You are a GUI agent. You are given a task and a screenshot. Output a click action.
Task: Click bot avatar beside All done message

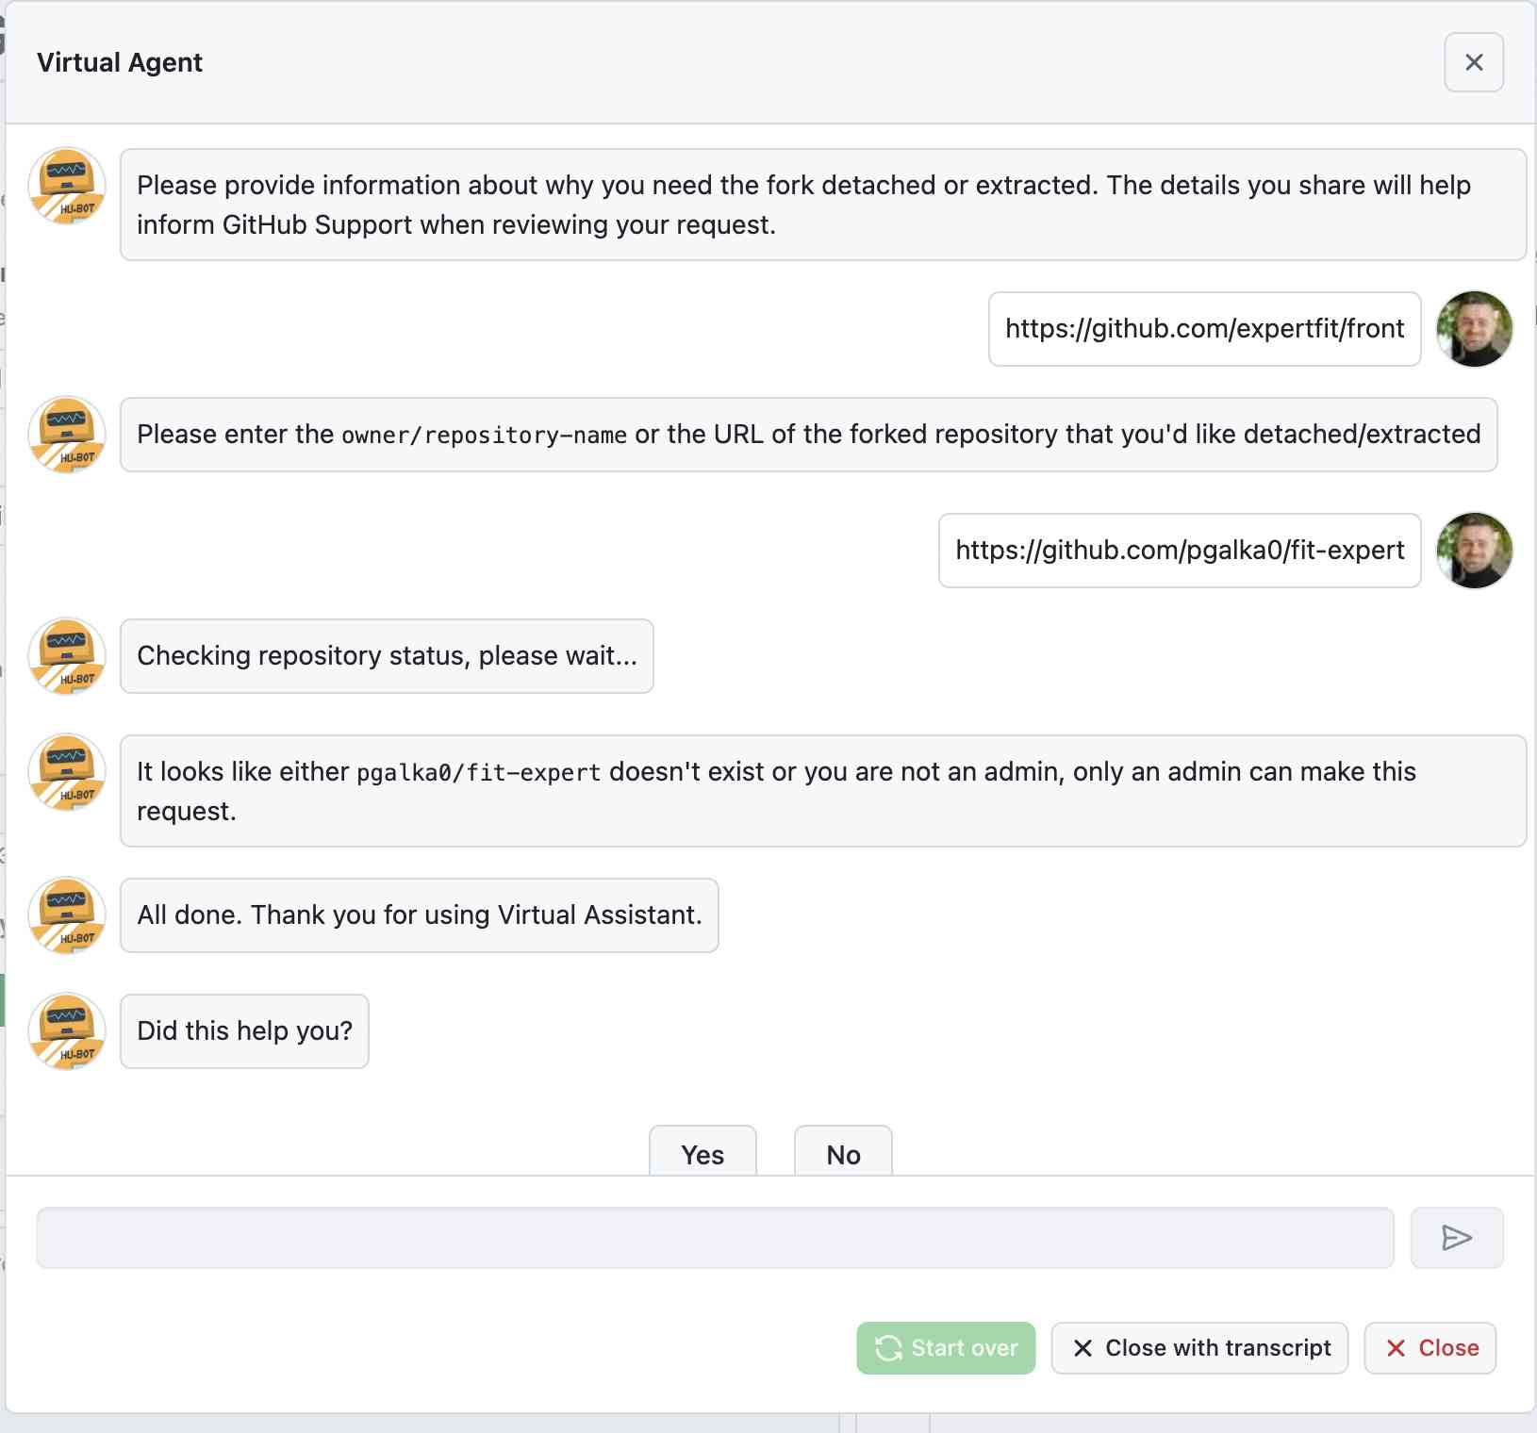[x=67, y=915]
